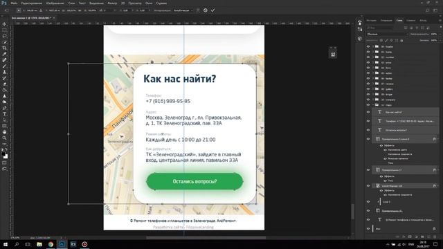The width and height of the screenshot is (443, 249).
Task: Open the 'Изображение' menu
Action: pyautogui.click(x=55, y=3)
